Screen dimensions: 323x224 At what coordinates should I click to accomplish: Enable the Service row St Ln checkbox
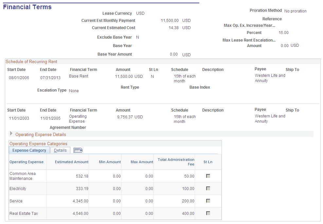(208, 201)
